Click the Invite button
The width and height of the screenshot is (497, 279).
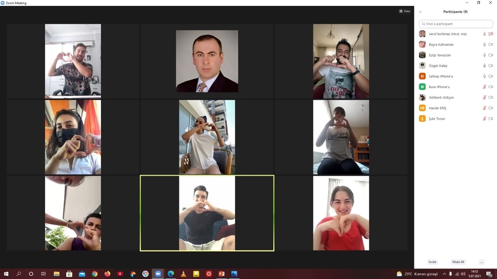(x=432, y=262)
